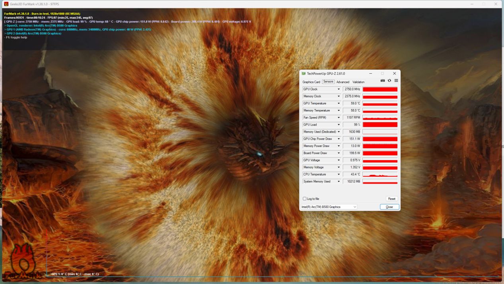
Task: Click the 2750.0 MHz GPU Clock value
Action: [352, 89]
